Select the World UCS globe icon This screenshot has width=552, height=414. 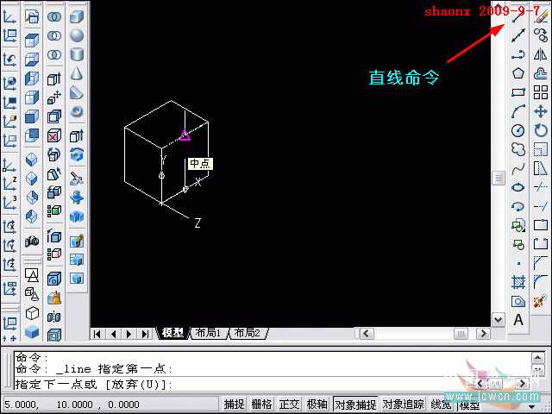pos(9,84)
